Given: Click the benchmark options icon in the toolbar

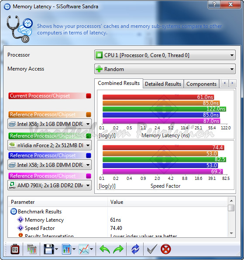Looking at the screenshot, I should coord(15,249).
